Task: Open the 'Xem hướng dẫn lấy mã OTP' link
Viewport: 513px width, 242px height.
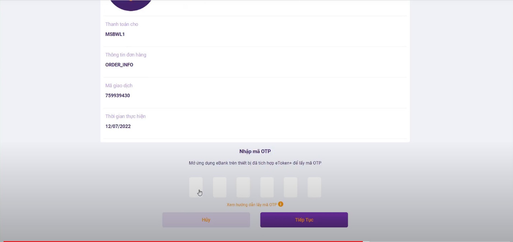Action: pos(252,204)
